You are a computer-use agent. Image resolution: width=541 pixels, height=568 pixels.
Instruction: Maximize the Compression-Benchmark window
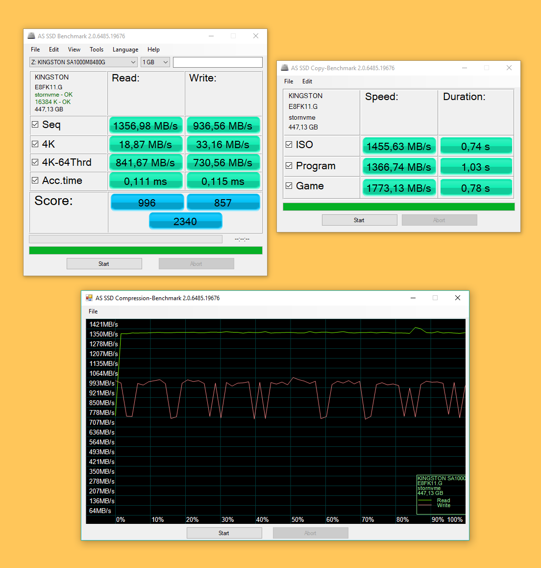pos(435,298)
